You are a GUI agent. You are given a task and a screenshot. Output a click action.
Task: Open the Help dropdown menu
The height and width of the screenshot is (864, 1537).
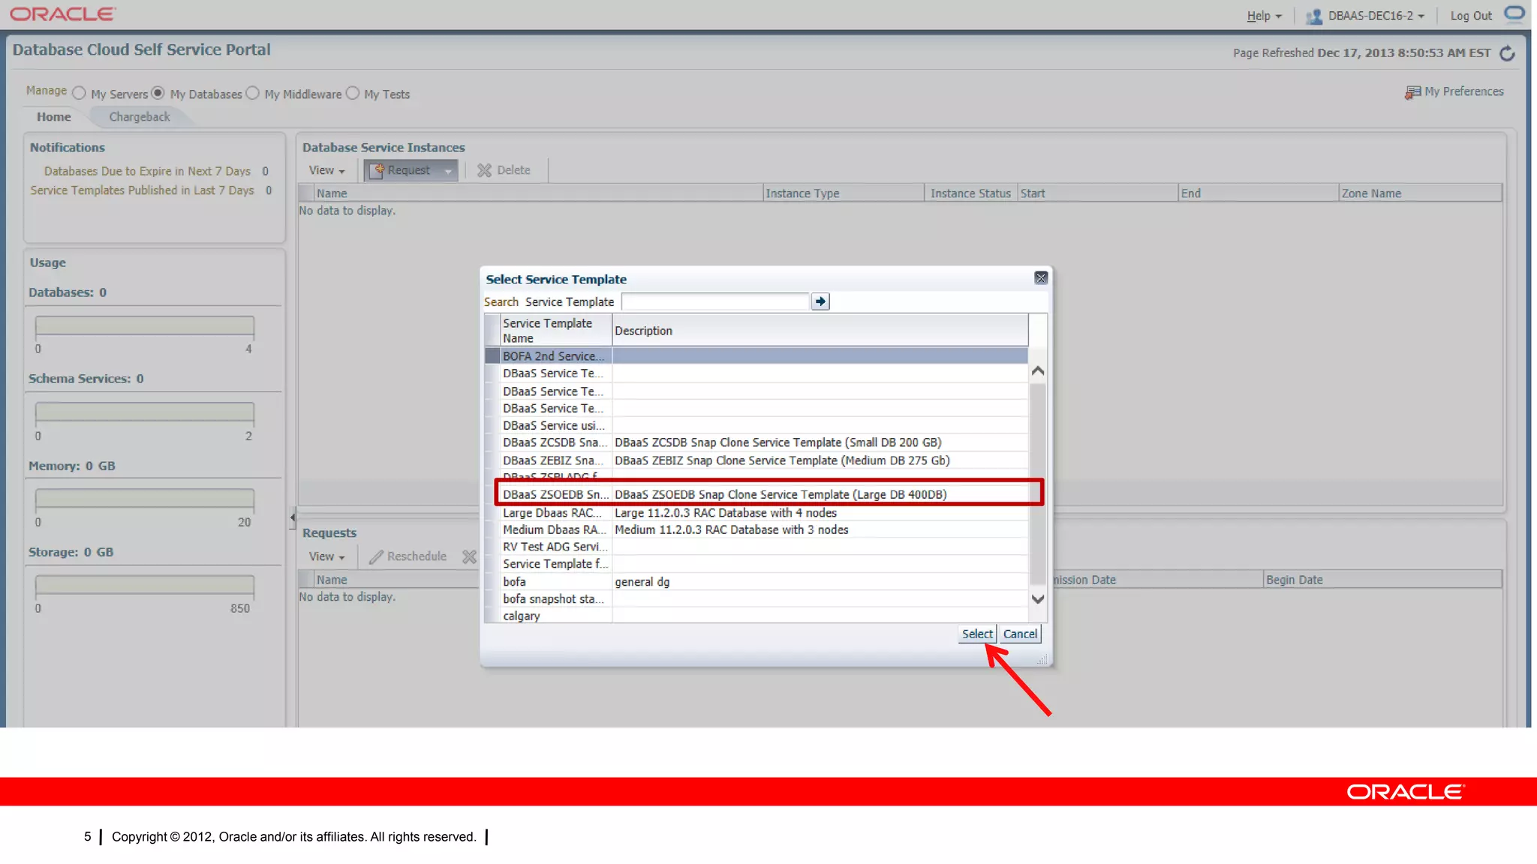[1264, 16]
